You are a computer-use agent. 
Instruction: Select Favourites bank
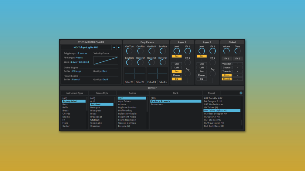point(176,104)
